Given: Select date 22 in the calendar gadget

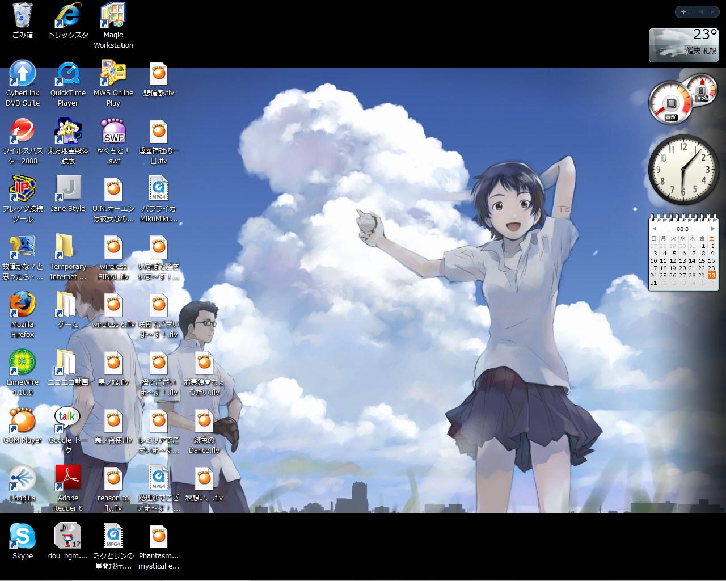Looking at the screenshot, I should point(702,268).
